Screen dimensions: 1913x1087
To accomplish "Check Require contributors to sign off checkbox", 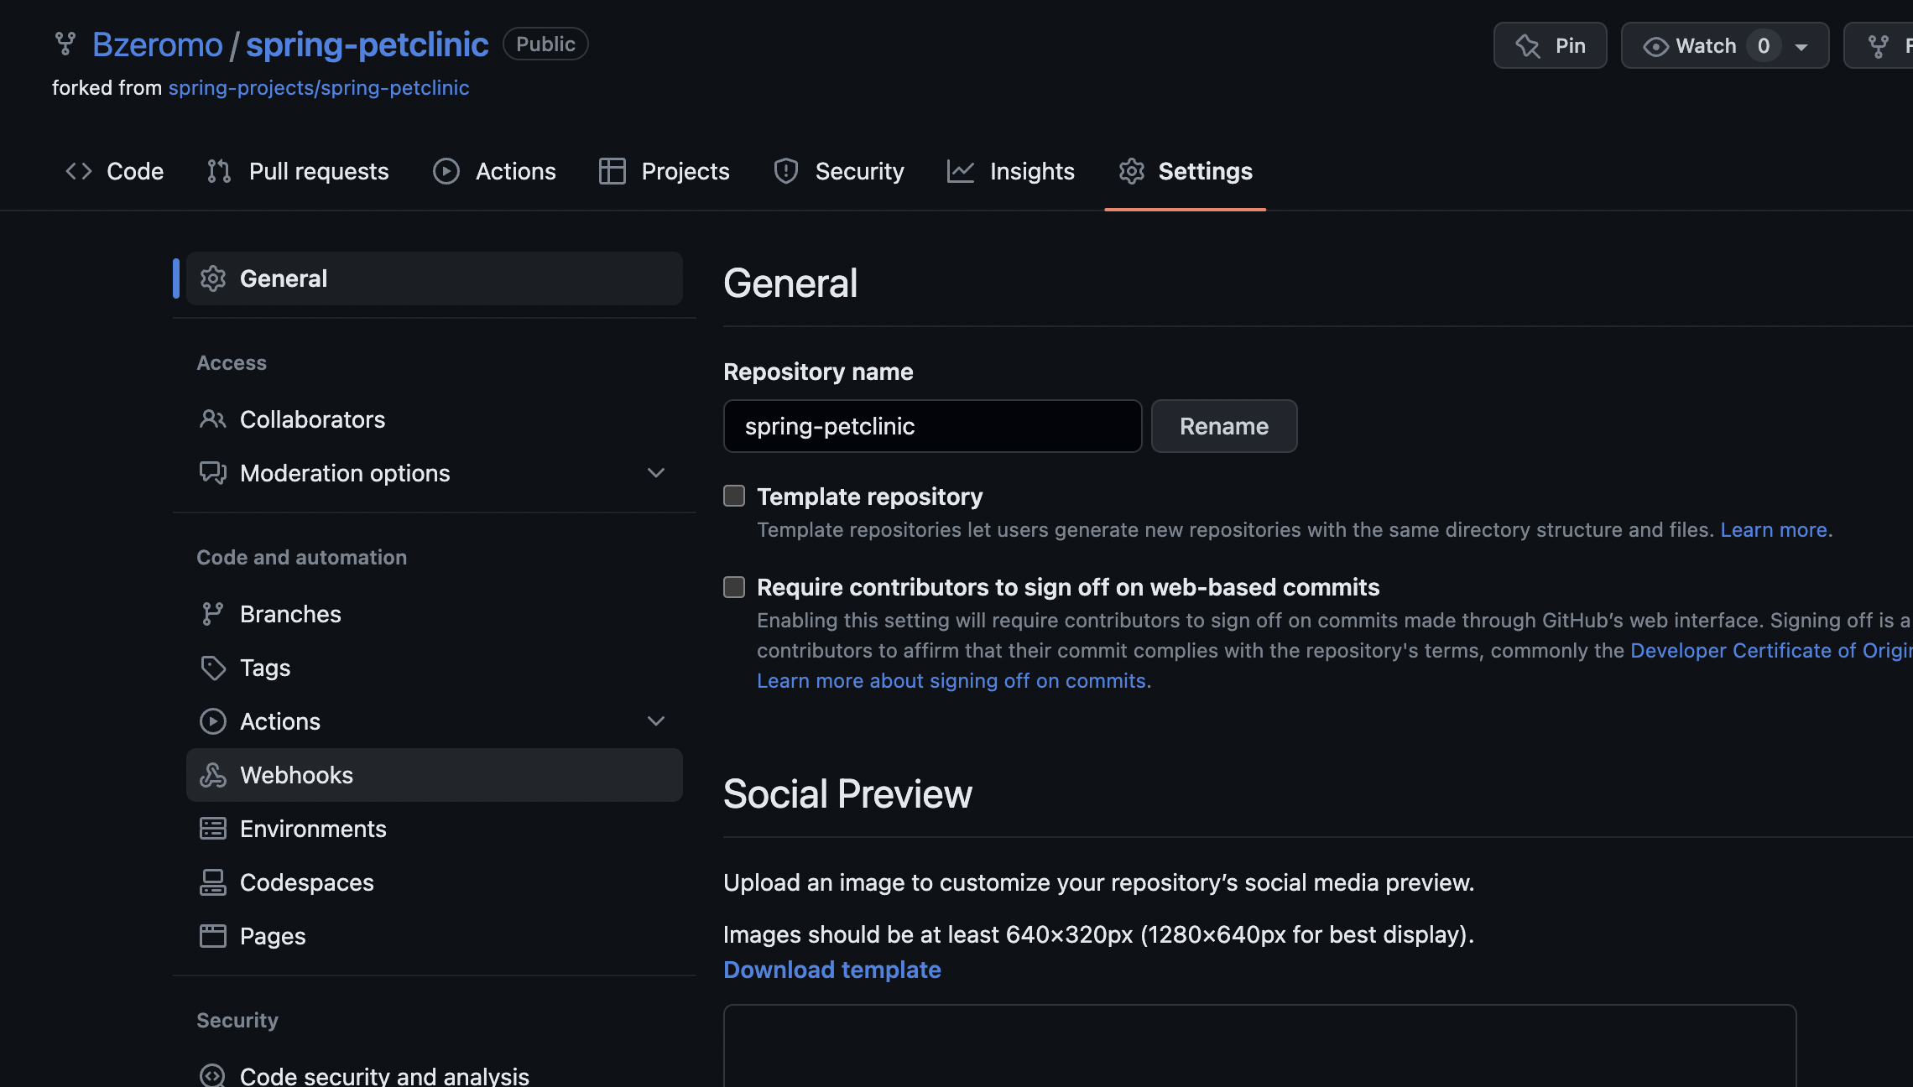I will [734, 586].
